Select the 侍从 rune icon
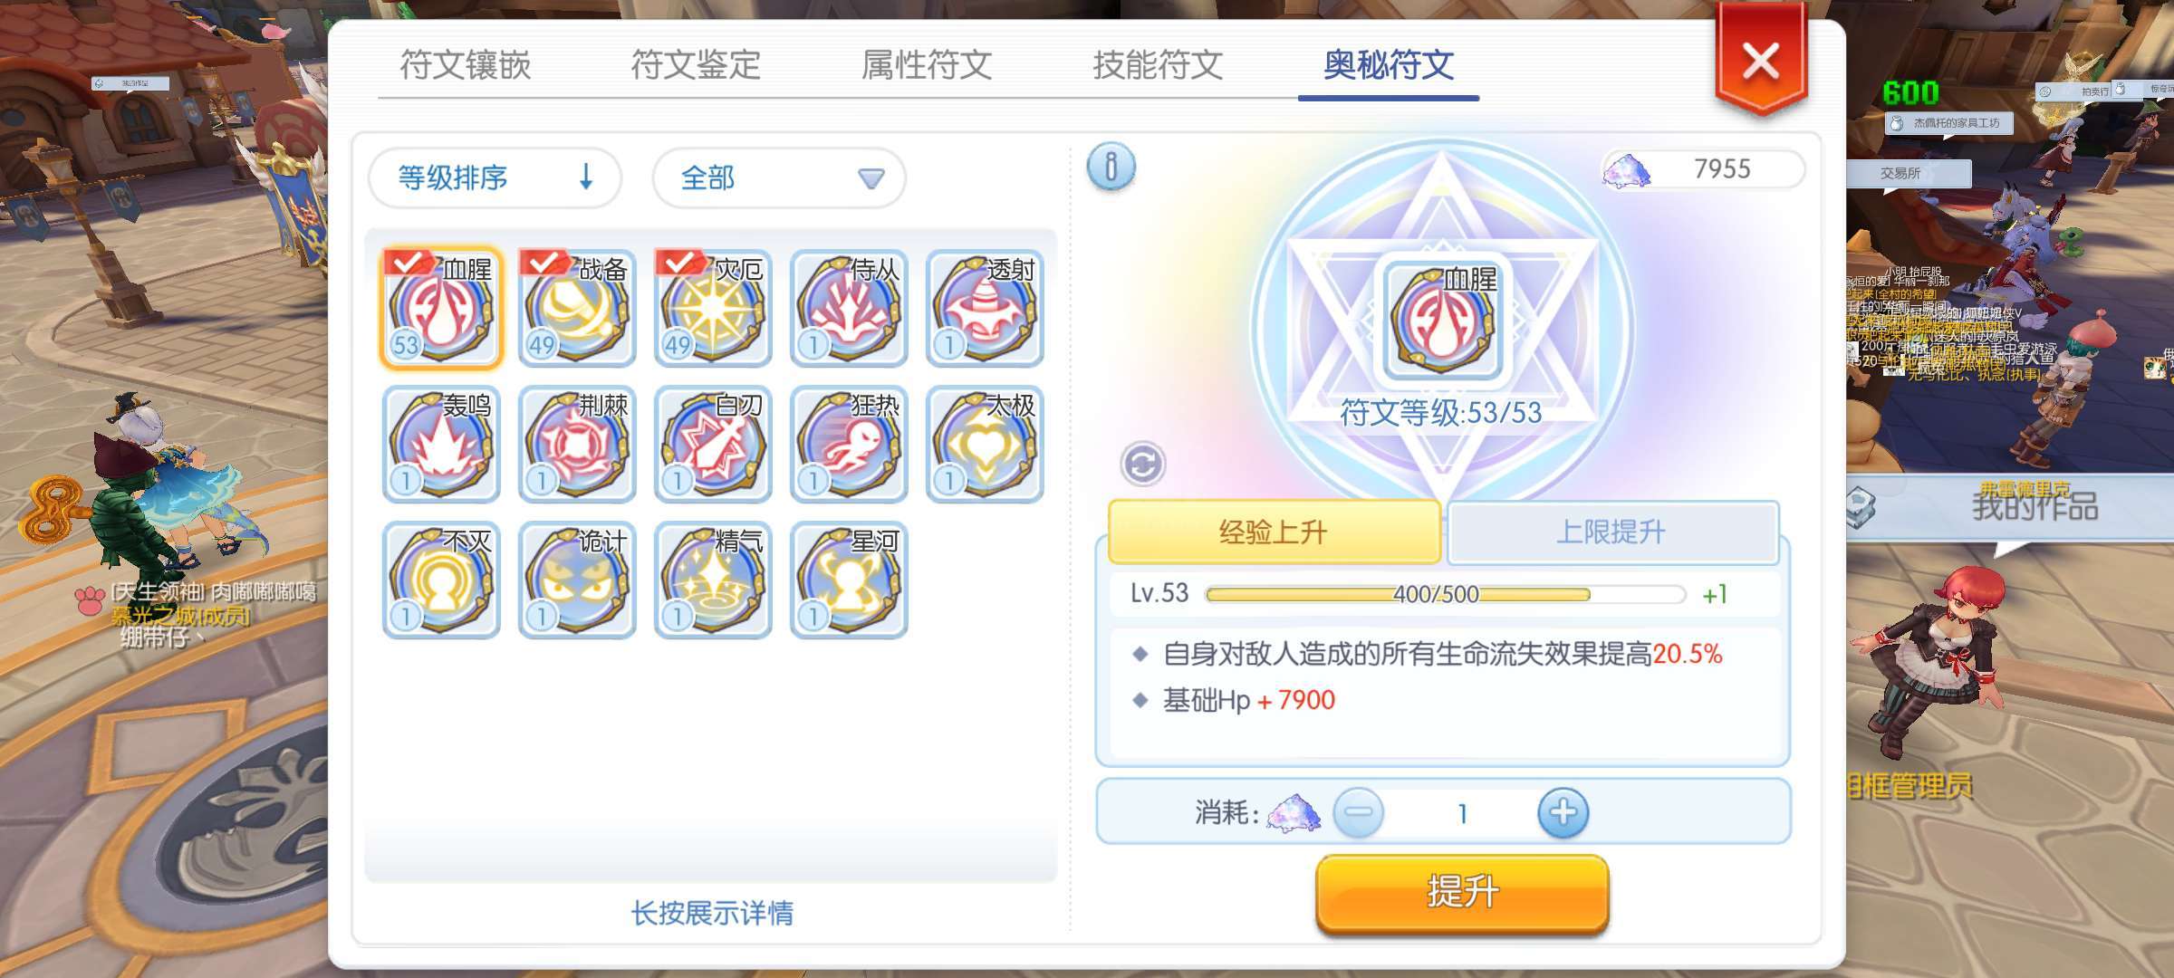 pos(849,308)
